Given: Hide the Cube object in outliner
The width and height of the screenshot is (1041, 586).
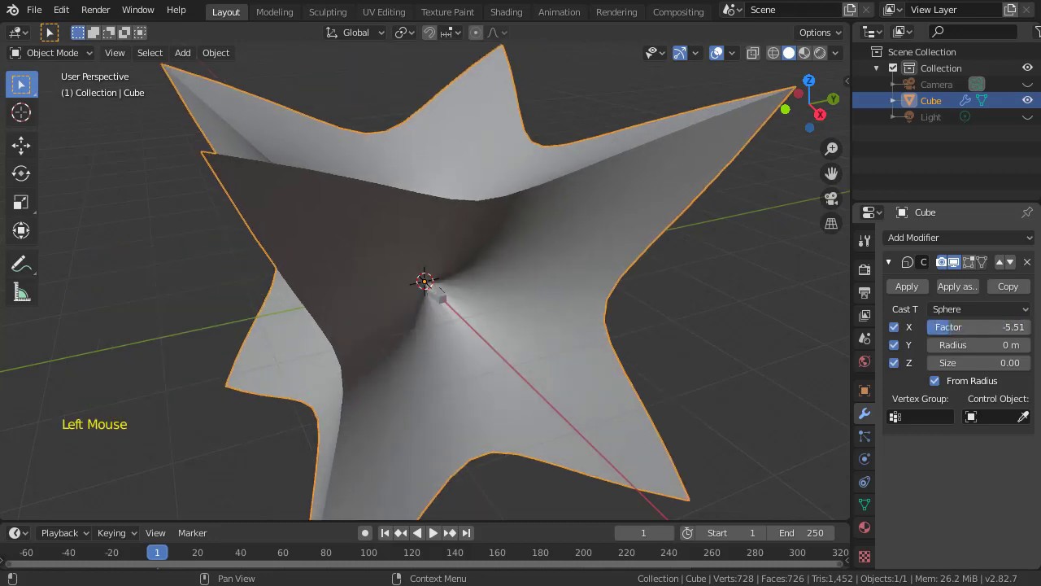Looking at the screenshot, I should coord(1027,101).
